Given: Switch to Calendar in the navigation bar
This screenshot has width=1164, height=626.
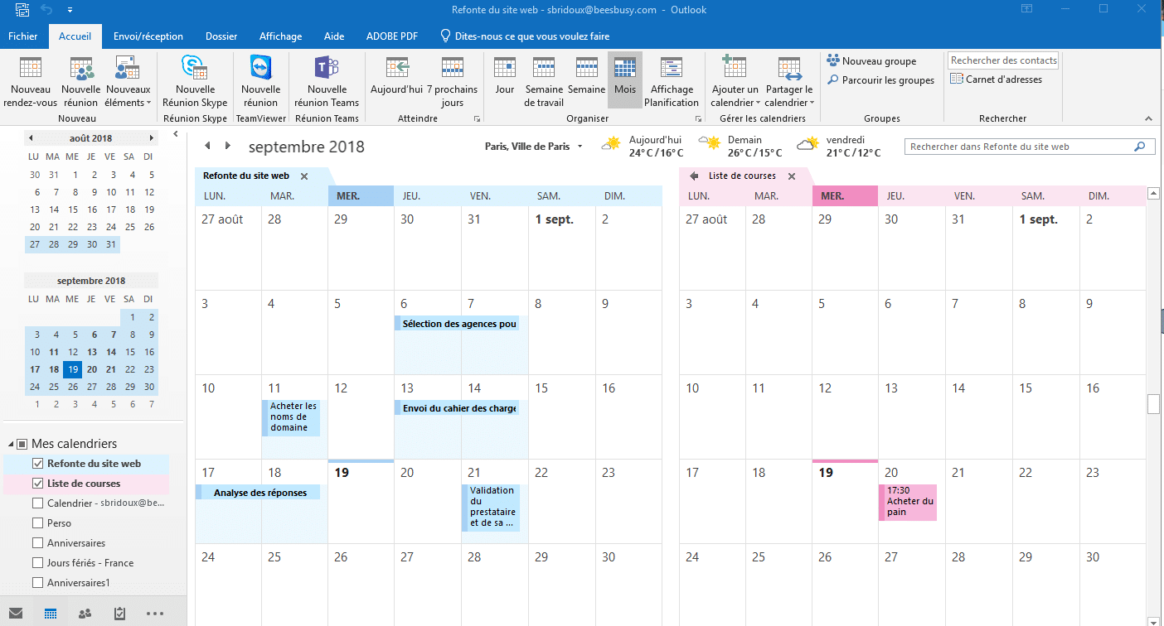Looking at the screenshot, I should pyautogui.click(x=50, y=614).
